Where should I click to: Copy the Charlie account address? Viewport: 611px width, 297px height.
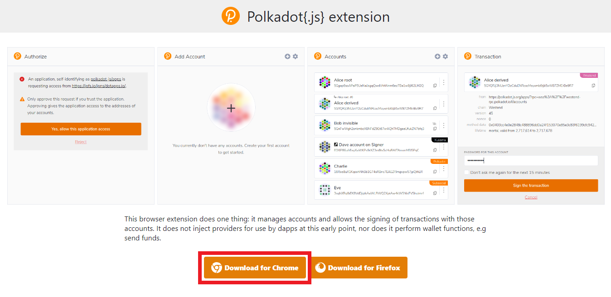click(x=435, y=172)
